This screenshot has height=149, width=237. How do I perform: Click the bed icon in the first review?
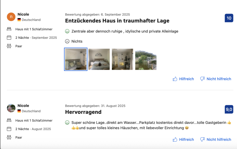click(9, 29)
